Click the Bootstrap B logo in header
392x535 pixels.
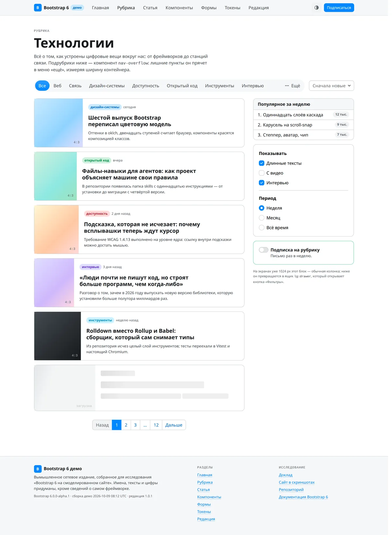point(38,8)
